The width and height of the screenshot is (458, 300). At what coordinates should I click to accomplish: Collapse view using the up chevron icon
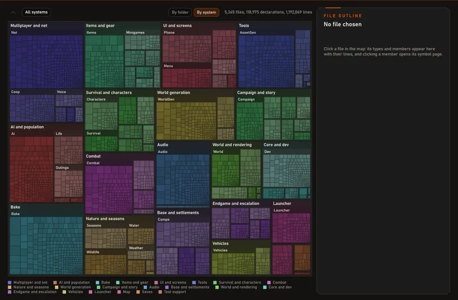pyautogui.click(x=13, y=12)
